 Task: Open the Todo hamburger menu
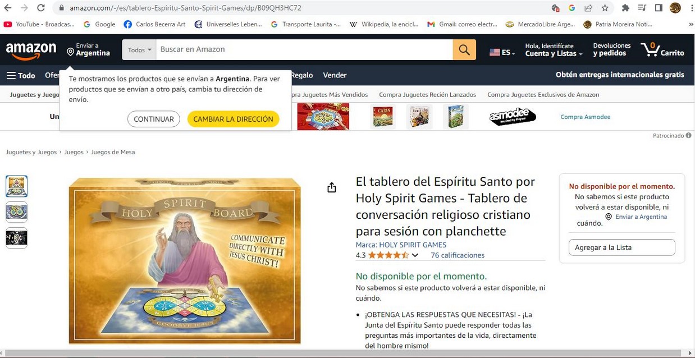tap(21, 75)
